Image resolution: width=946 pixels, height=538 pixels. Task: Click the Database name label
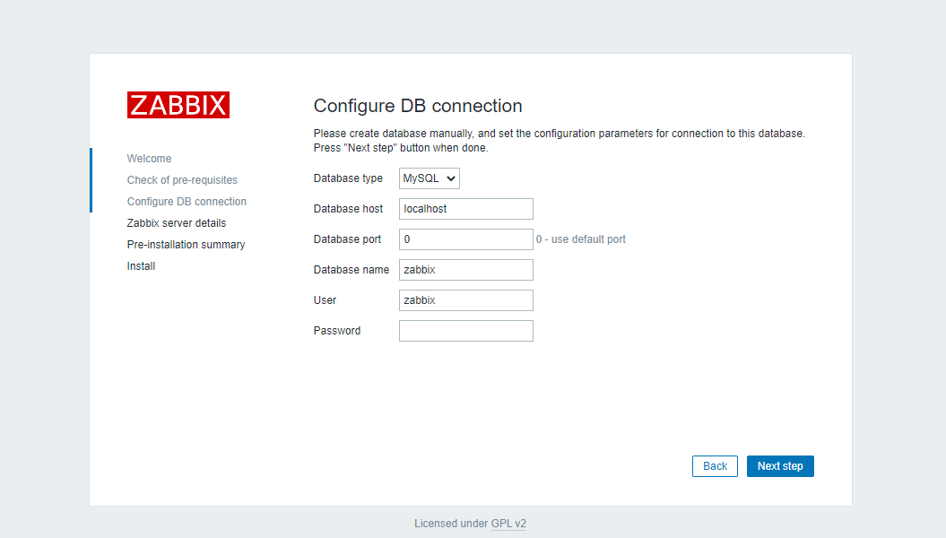tap(351, 270)
